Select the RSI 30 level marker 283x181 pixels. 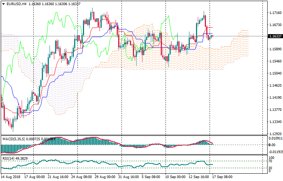(270, 168)
